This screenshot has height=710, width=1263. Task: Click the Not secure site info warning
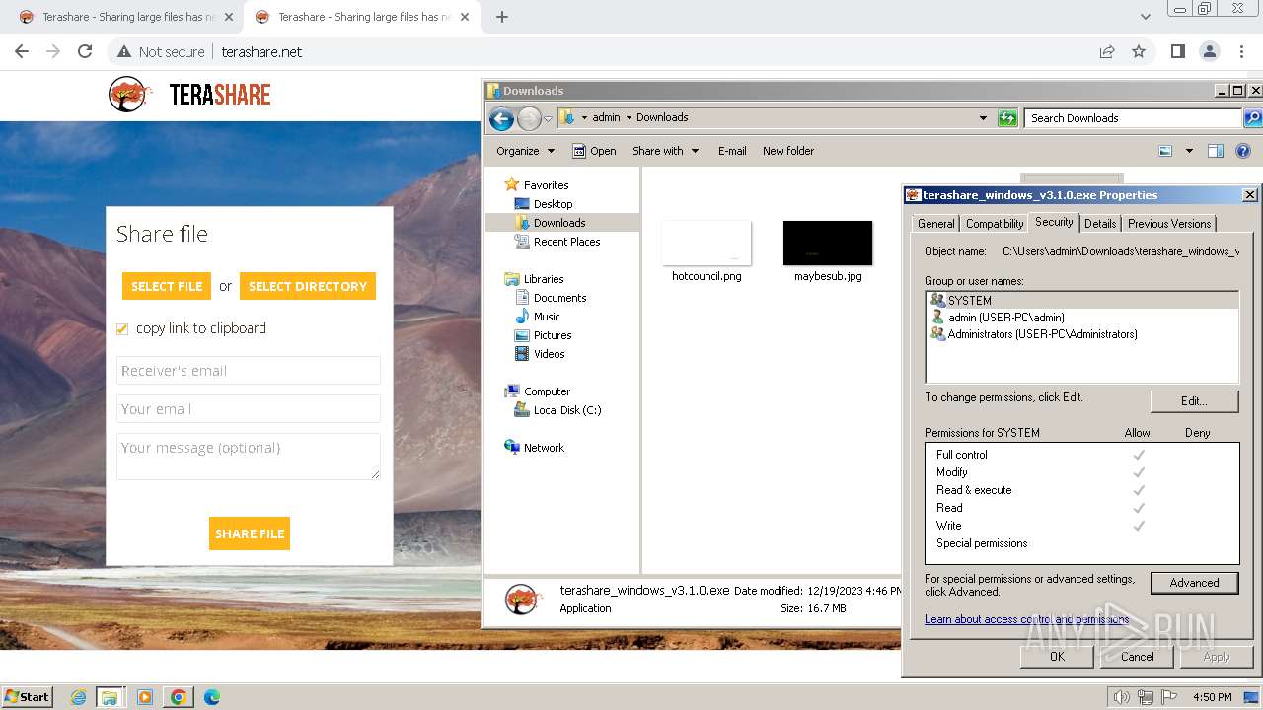tap(161, 51)
